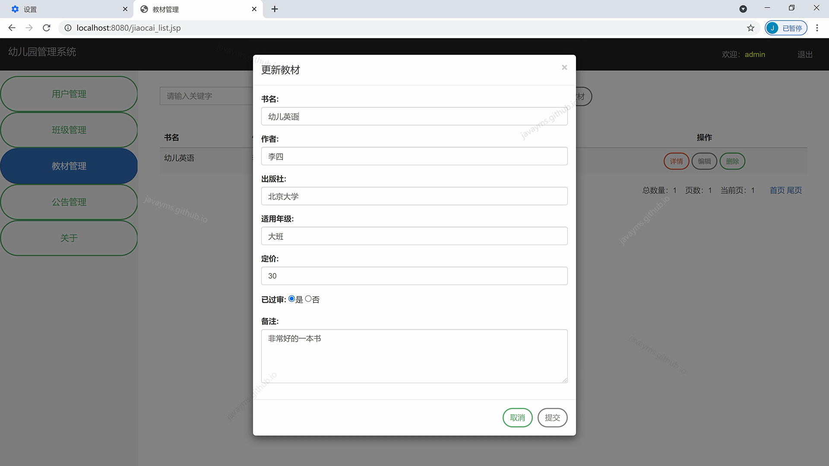Viewport: 829px width, 466px height.
Task: Switch to the 设置 browser tab
Action: [x=65, y=9]
